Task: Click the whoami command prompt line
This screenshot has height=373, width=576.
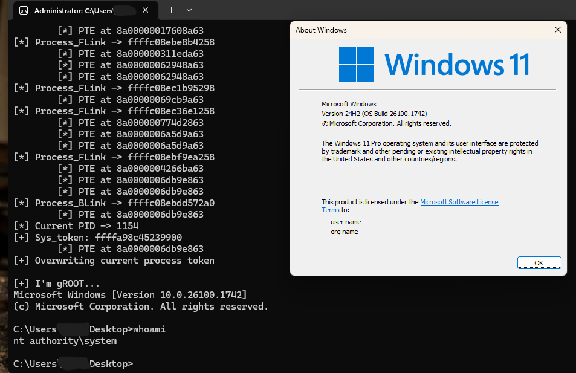Action: 89,329
